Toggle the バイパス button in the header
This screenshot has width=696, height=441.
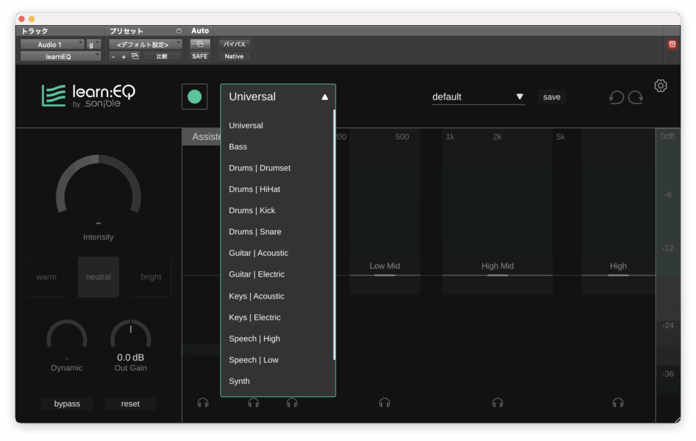(x=234, y=44)
